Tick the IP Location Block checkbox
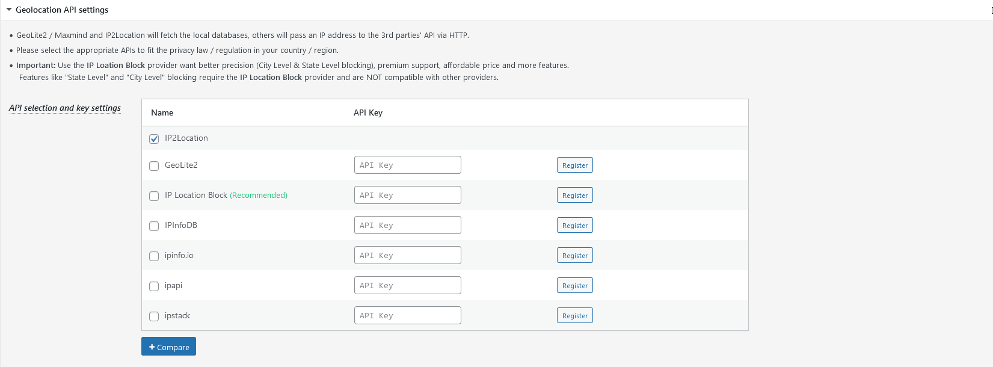This screenshot has height=367, width=993. tap(154, 196)
